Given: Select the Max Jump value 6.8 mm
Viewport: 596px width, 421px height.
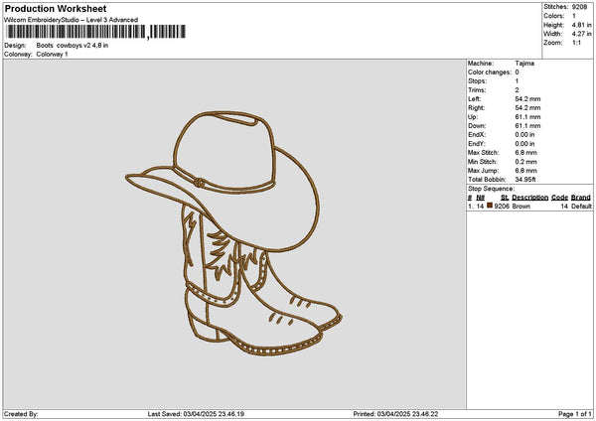Looking at the screenshot, I should click(x=526, y=171).
